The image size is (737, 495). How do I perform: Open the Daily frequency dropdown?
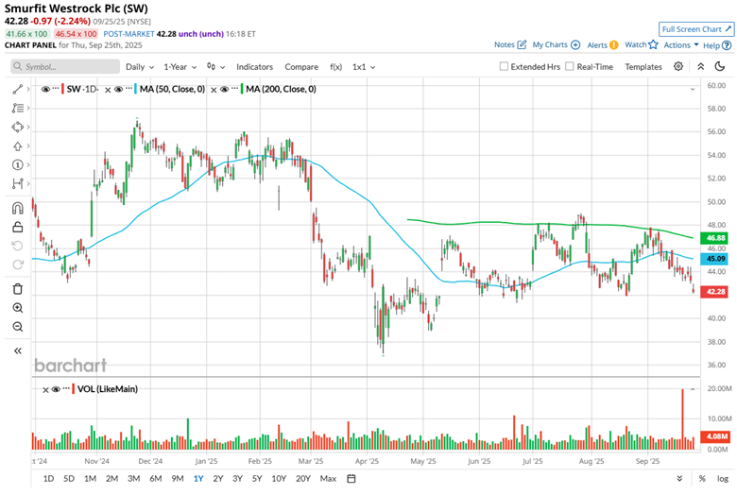[140, 67]
